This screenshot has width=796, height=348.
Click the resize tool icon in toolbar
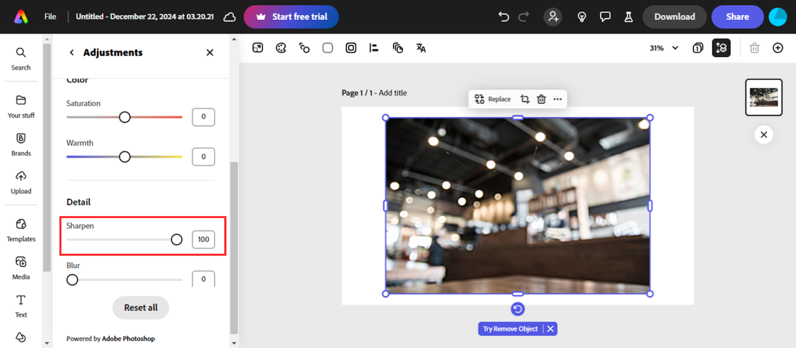pyautogui.click(x=257, y=48)
